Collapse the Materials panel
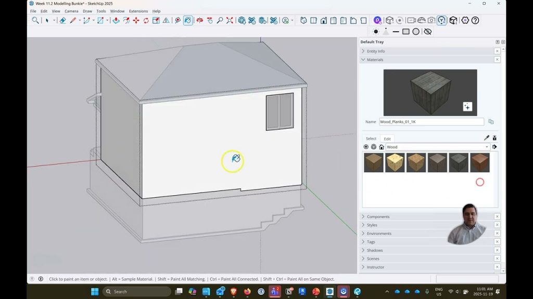533x299 pixels. pyautogui.click(x=375, y=60)
